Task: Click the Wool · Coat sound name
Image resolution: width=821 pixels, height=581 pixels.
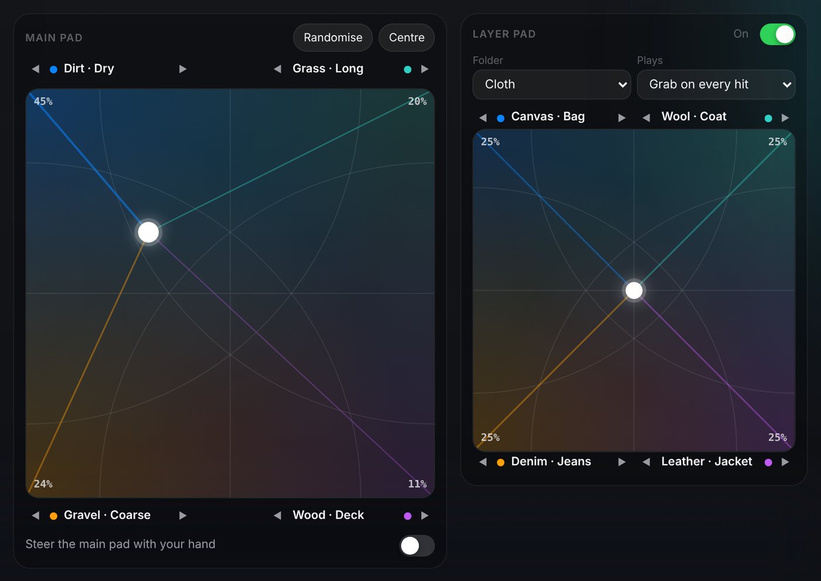Action: [694, 117]
